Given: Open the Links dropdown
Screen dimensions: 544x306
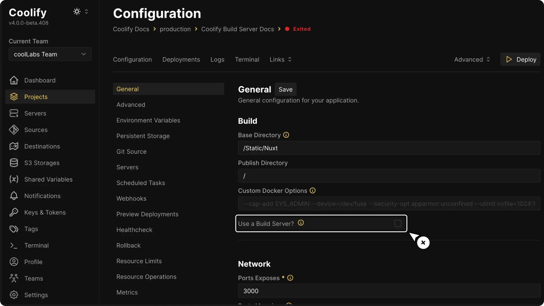Looking at the screenshot, I should (280, 59).
